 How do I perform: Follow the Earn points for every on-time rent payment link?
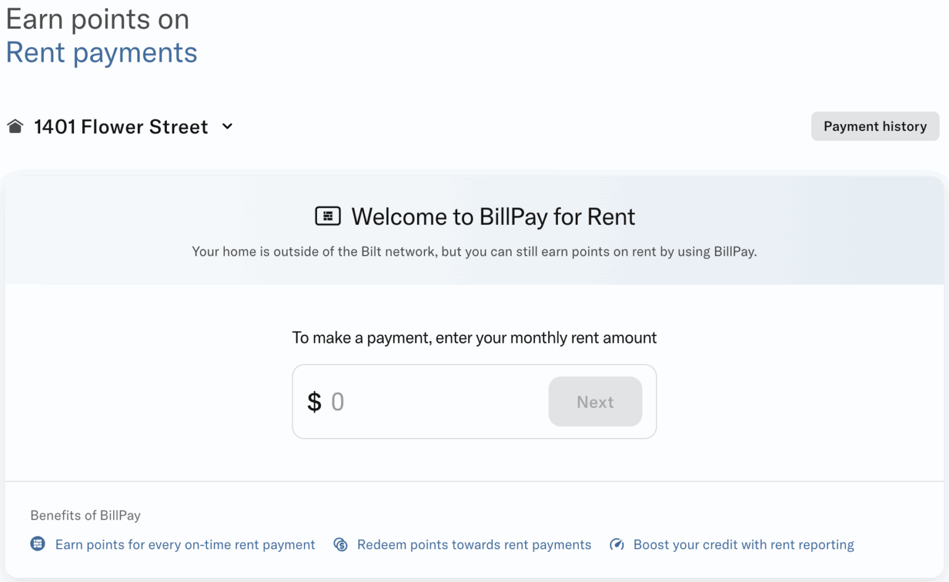pyautogui.click(x=185, y=544)
